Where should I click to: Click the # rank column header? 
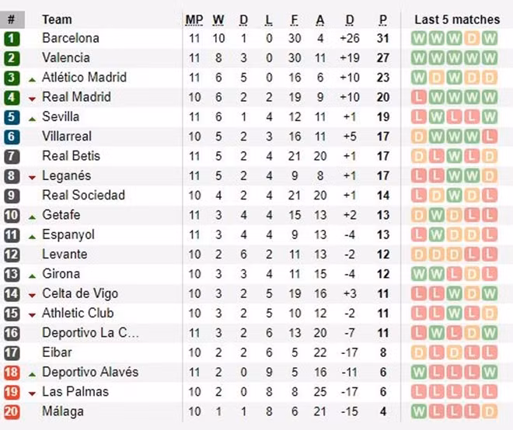(x=12, y=19)
